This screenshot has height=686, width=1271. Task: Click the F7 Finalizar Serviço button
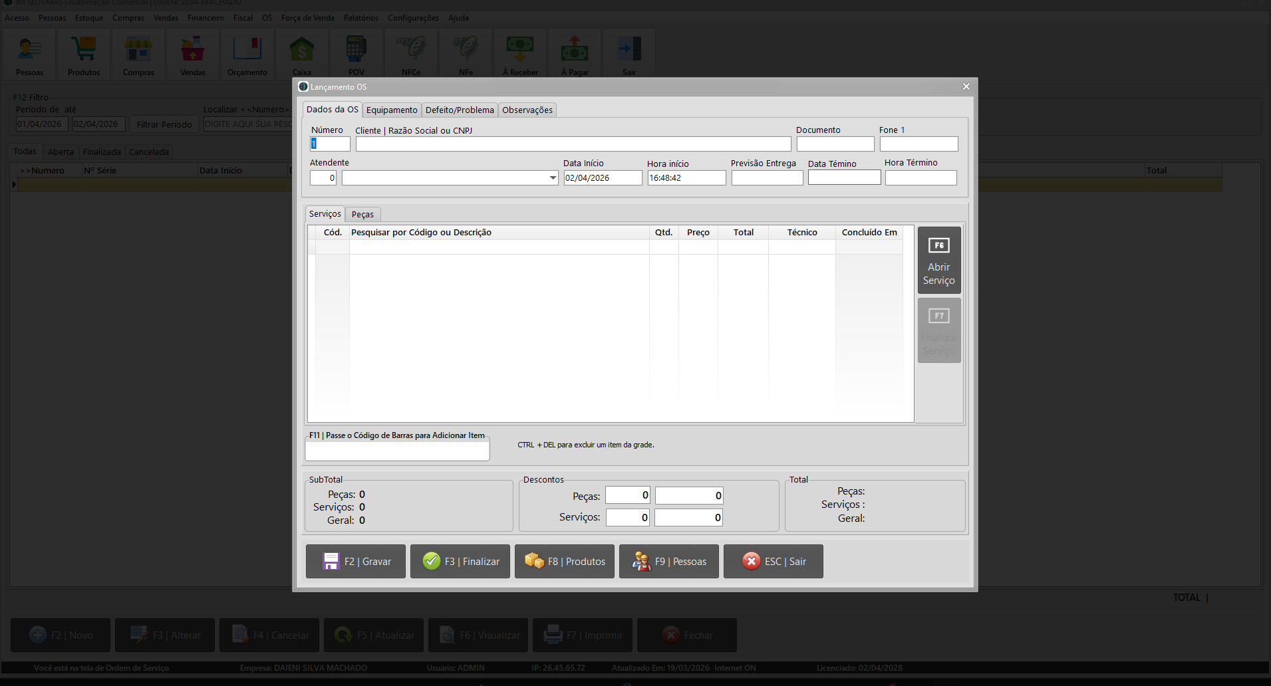938,331
